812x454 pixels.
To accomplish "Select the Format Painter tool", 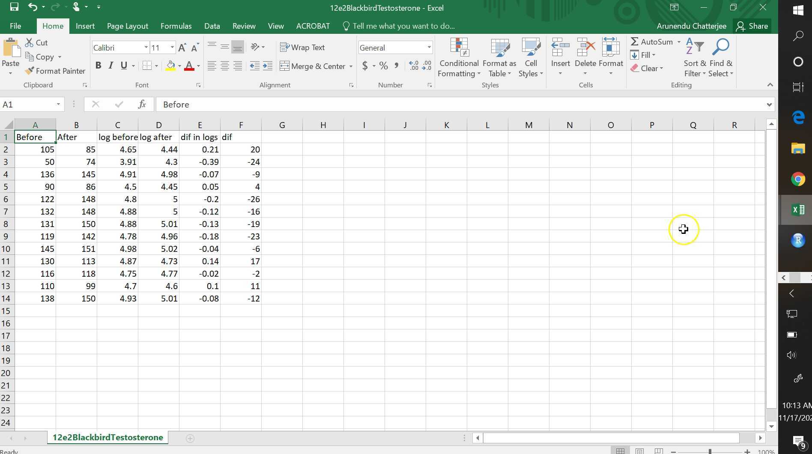I will [55, 71].
